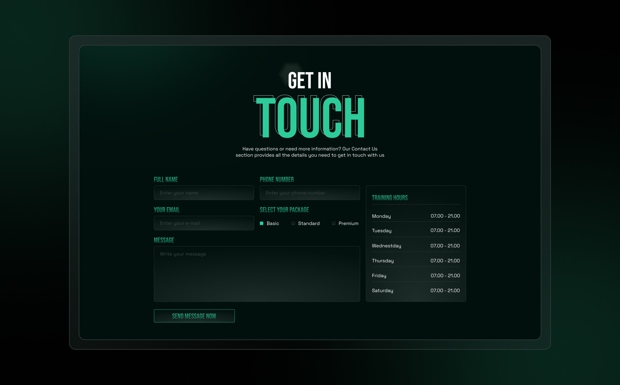Select the Thursday schedule row
The height and width of the screenshot is (385, 620).
point(416,261)
